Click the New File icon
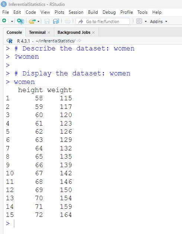 (x=4, y=21)
